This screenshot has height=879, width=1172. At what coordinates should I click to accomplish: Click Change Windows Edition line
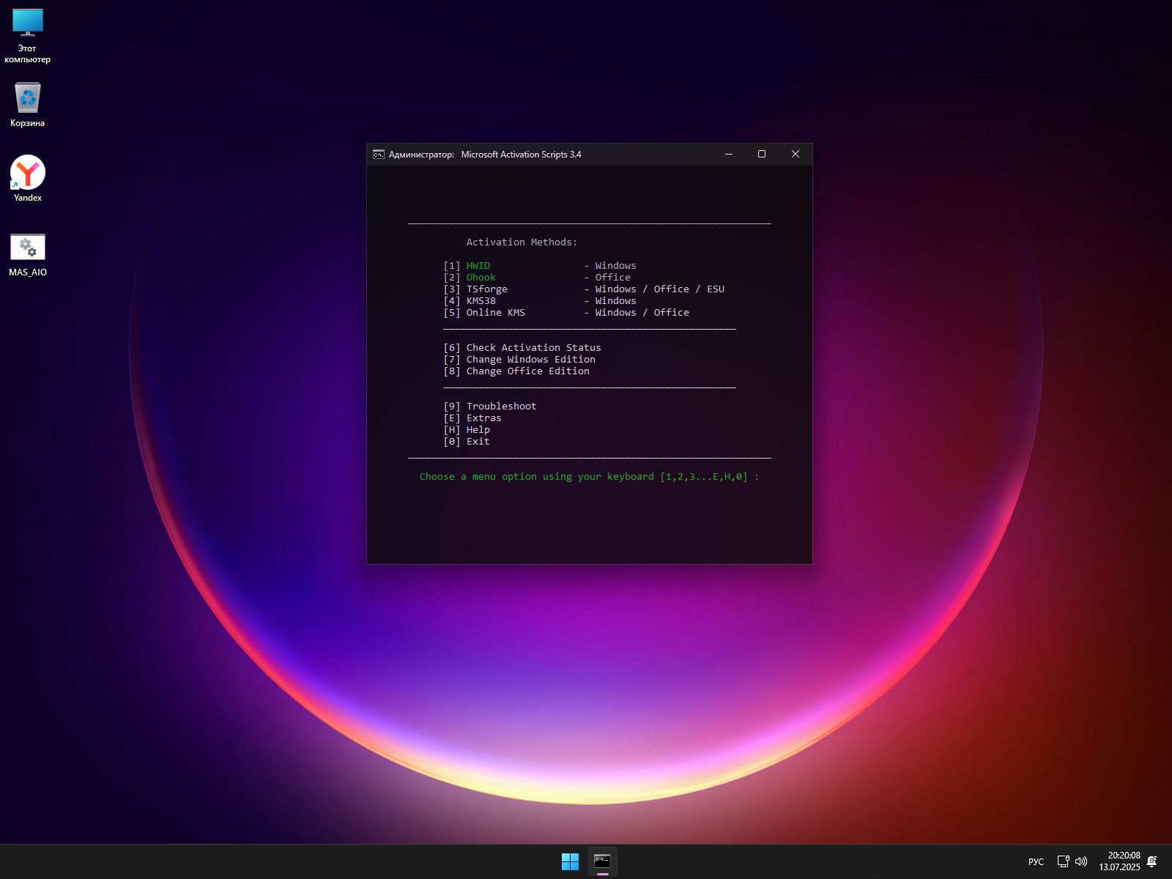pos(519,360)
